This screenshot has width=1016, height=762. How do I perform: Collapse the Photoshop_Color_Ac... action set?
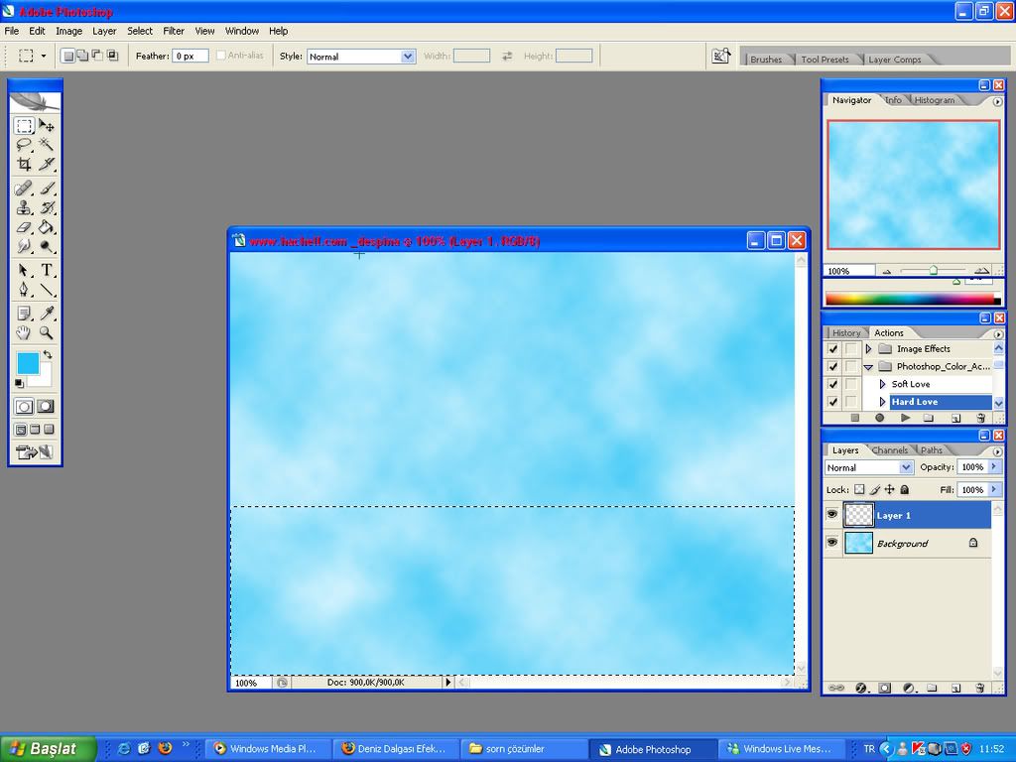[x=868, y=367]
